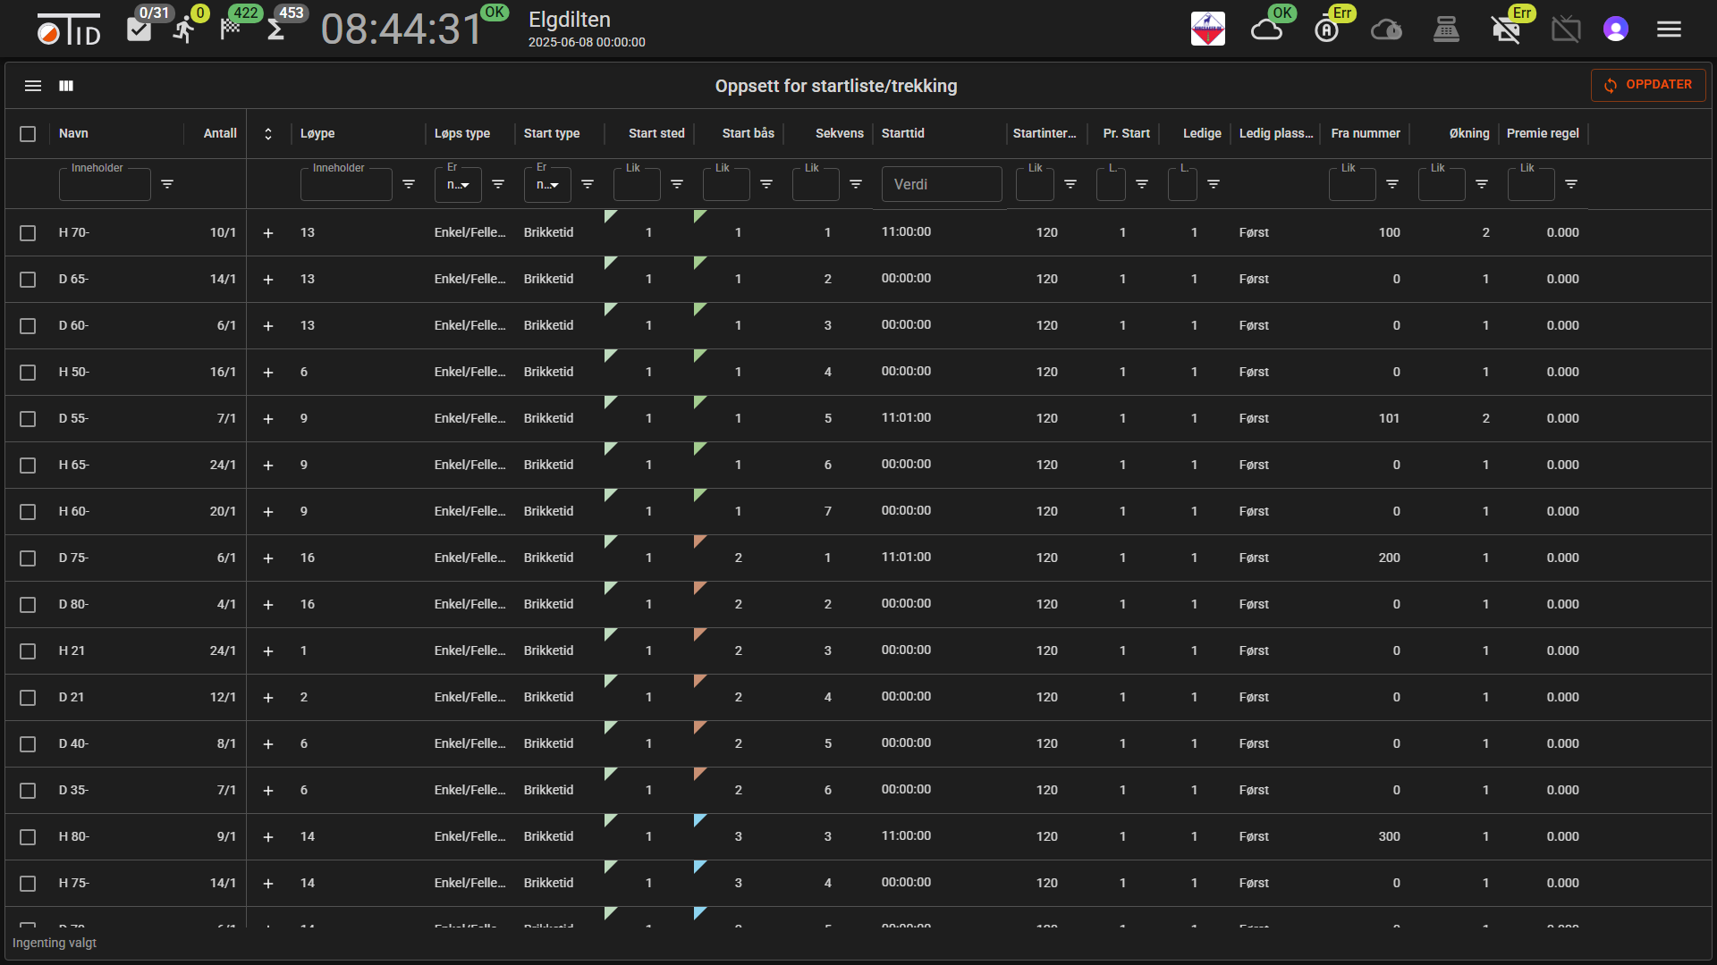
Task: Check the box for row H 21
Action: [x=28, y=651]
